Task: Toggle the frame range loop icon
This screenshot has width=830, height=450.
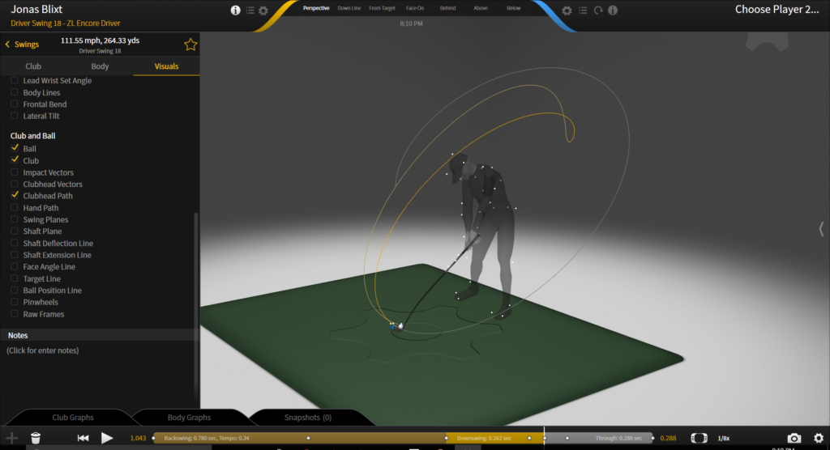Action: (699, 438)
